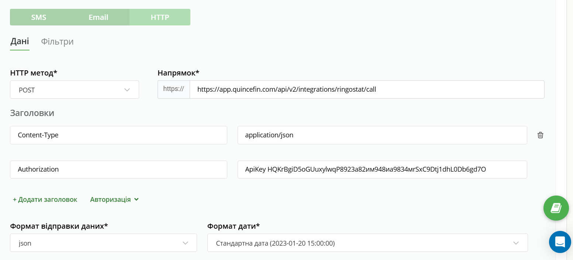
Task: Edit the application/json header value field
Action: [x=382, y=135]
